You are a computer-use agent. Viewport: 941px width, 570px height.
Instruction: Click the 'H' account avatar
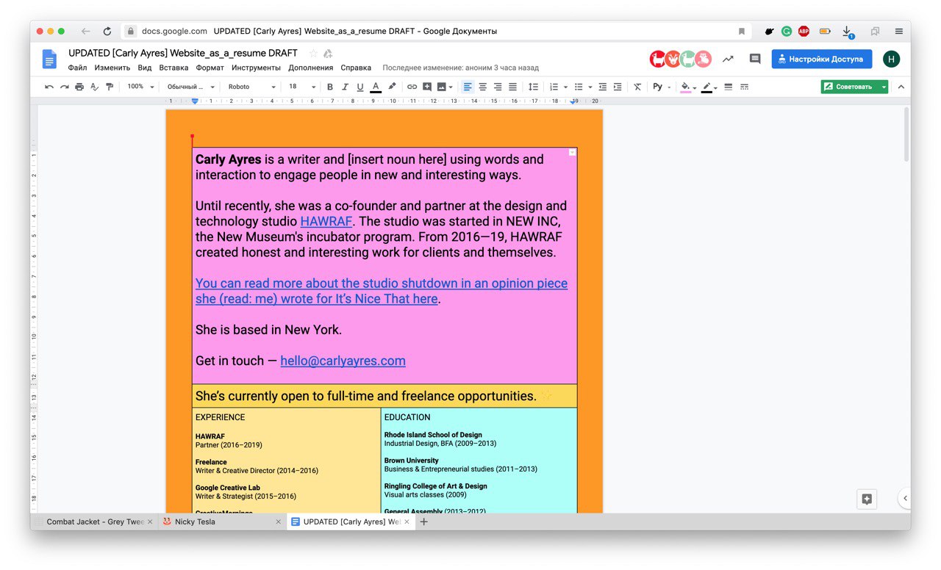pyautogui.click(x=891, y=59)
